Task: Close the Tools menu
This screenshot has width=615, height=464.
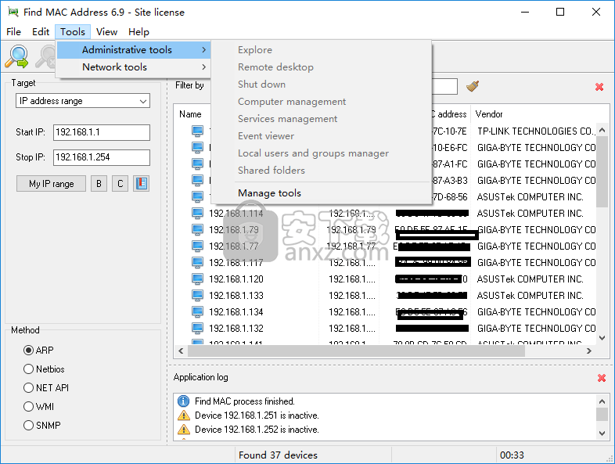Action: pyautogui.click(x=73, y=32)
